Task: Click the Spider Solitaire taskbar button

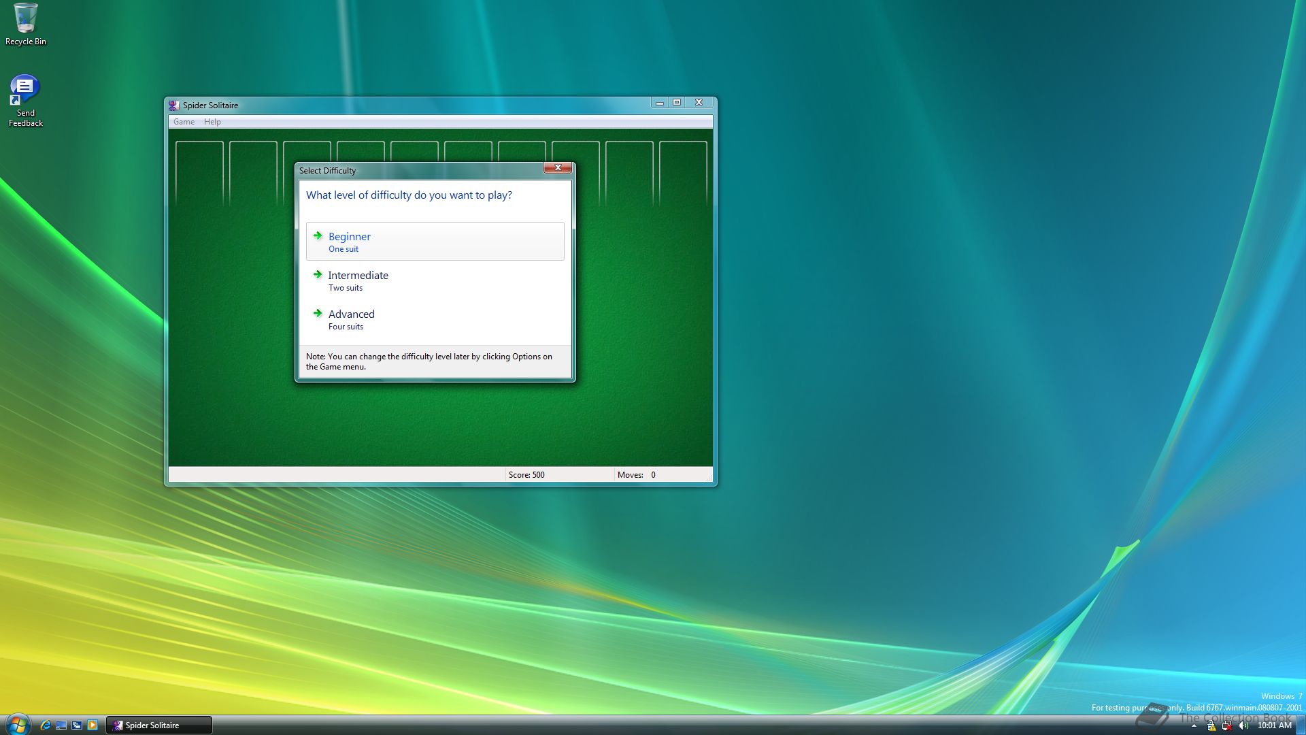Action: [159, 725]
